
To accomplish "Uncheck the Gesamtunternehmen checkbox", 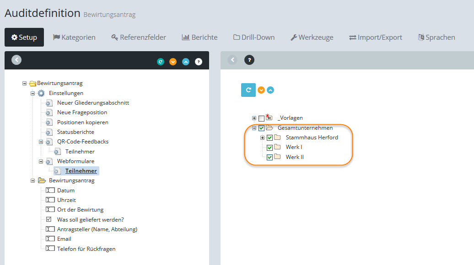I will coord(261,128).
